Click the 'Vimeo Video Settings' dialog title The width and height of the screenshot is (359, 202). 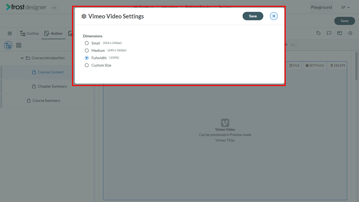[x=116, y=16]
